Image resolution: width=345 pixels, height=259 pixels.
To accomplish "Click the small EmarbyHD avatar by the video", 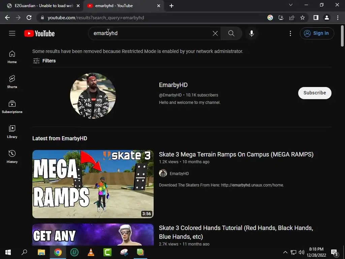I will pos(163,173).
